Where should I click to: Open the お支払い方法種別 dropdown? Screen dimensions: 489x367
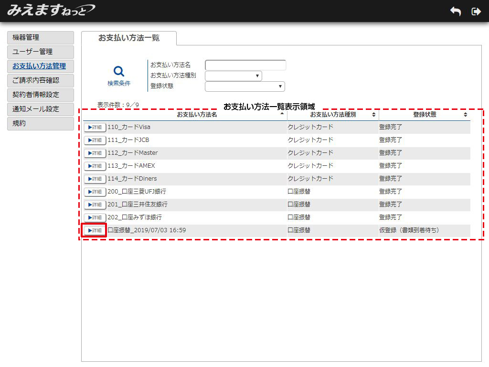click(234, 76)
